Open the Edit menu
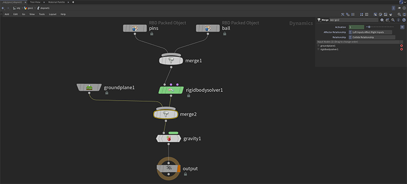 pos(16,14)
